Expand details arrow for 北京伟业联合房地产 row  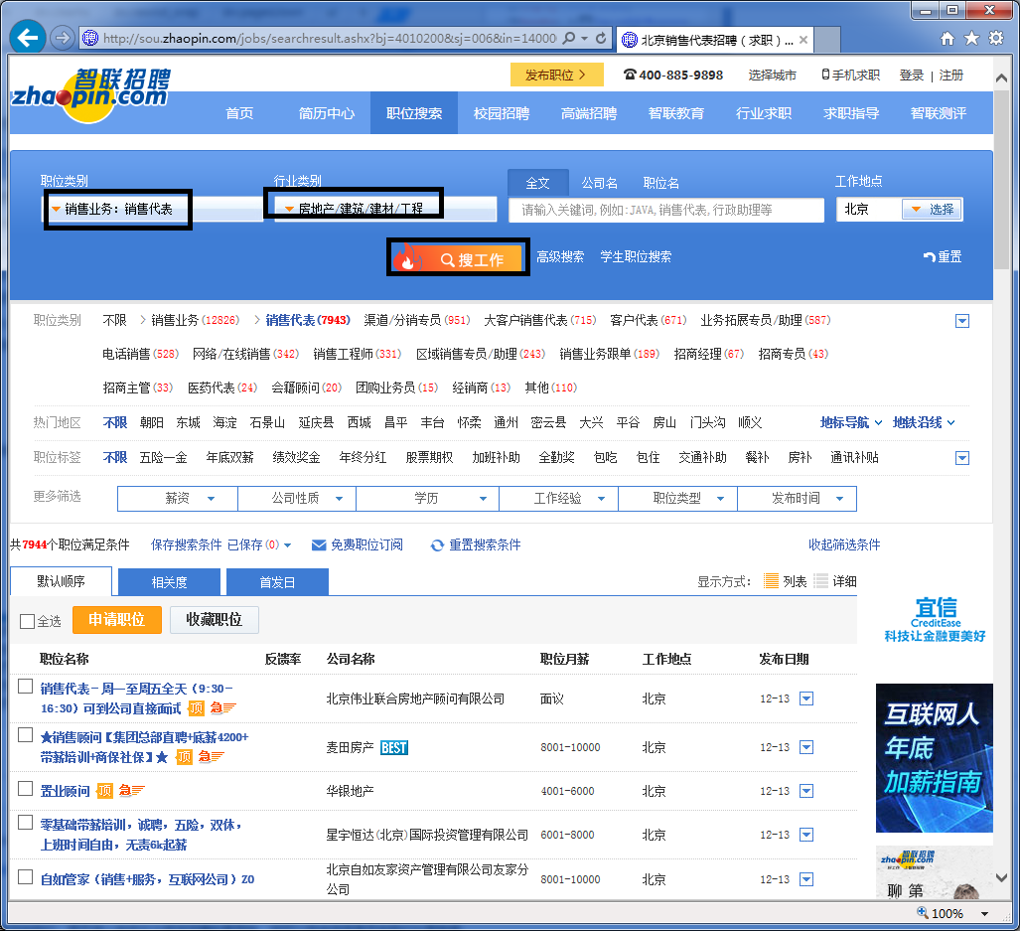click(806, 698)
